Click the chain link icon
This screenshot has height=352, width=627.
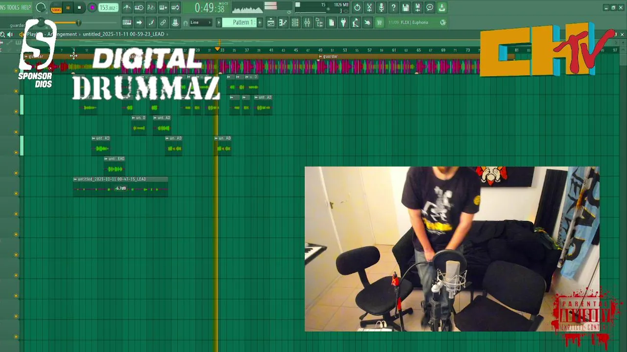(x=163, y=22)
